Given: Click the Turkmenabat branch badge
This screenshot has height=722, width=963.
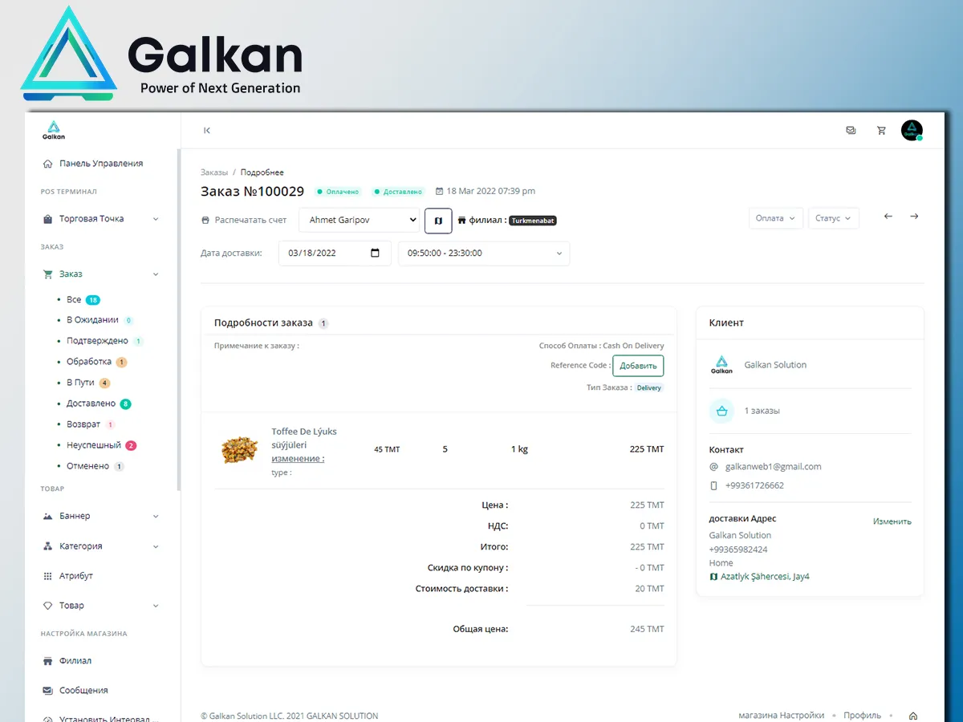Looking at the screenshot, I should coord(533,221).
